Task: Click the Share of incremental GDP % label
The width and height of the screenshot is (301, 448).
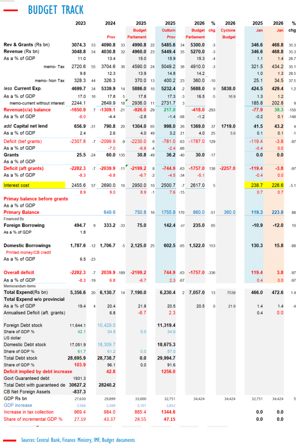Action: (x=33, y=419)
